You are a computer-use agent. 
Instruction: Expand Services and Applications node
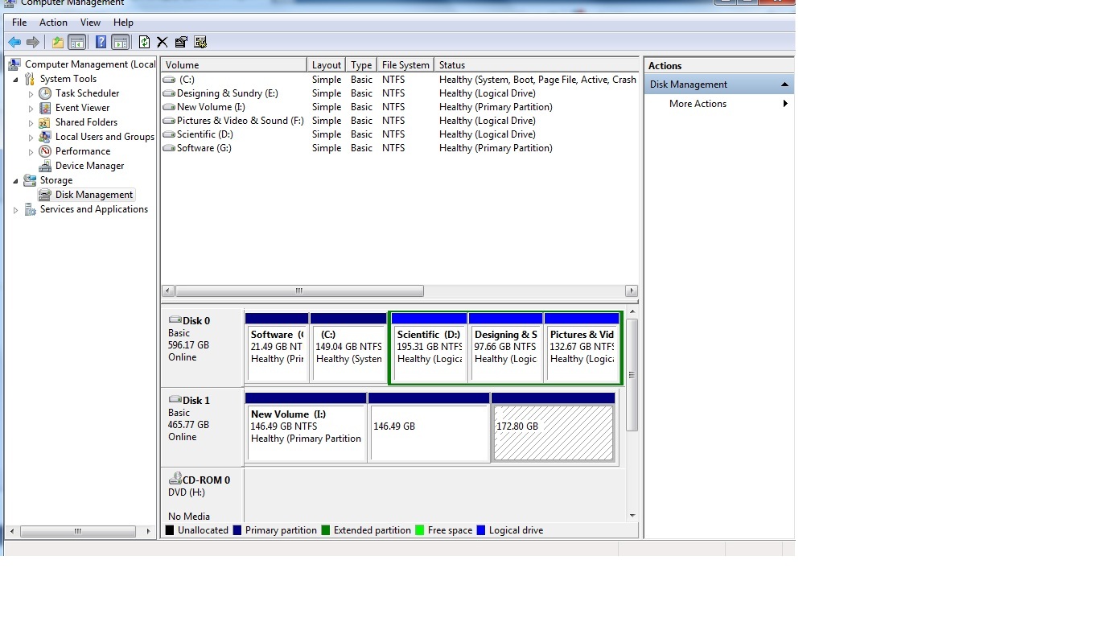tap(15, 209)
